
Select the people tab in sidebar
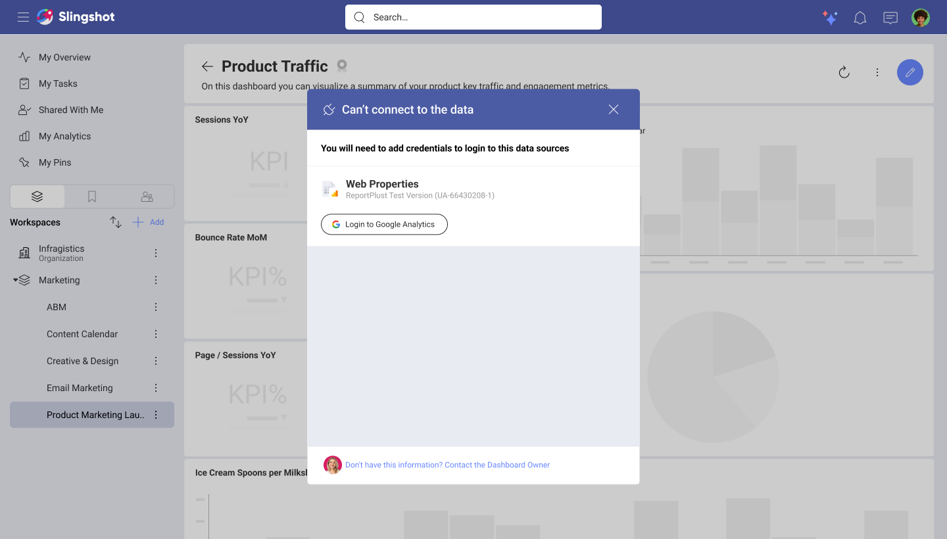147,197
